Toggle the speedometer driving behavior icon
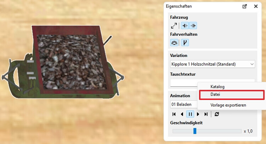 [174, 43]
